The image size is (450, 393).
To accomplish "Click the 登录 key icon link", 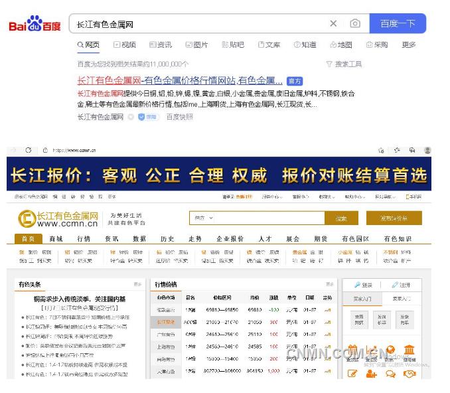I will click(363, 285).
